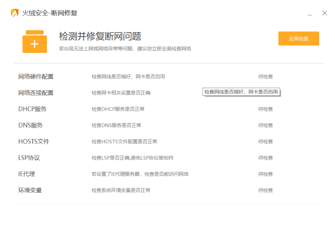
Task: Select the HOSTS文件 item
Action: pyautogui.click(x=34, y=141)
